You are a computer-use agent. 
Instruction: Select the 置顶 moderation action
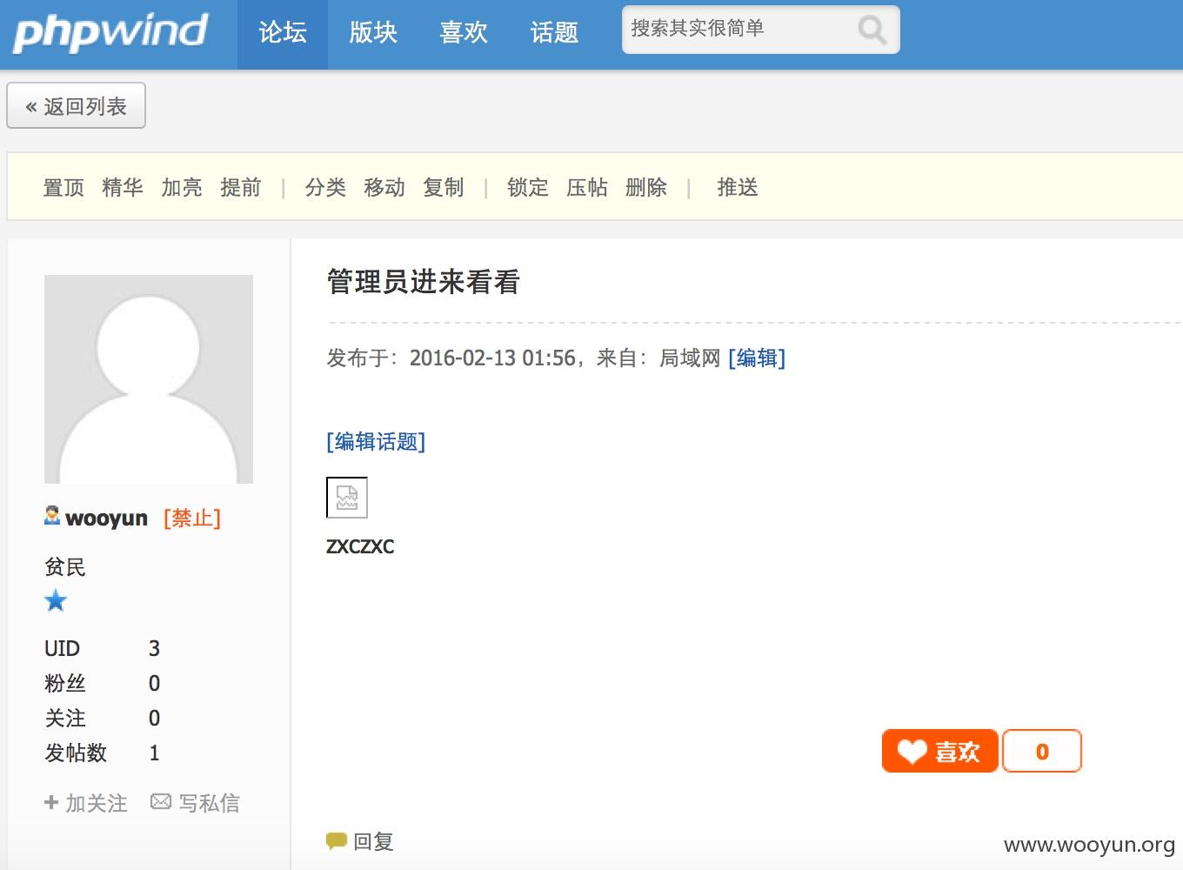pyautogui.click(x=63, y=187)
